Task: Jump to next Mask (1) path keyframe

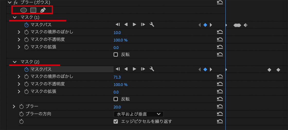Action: click(x=211, y=25)
